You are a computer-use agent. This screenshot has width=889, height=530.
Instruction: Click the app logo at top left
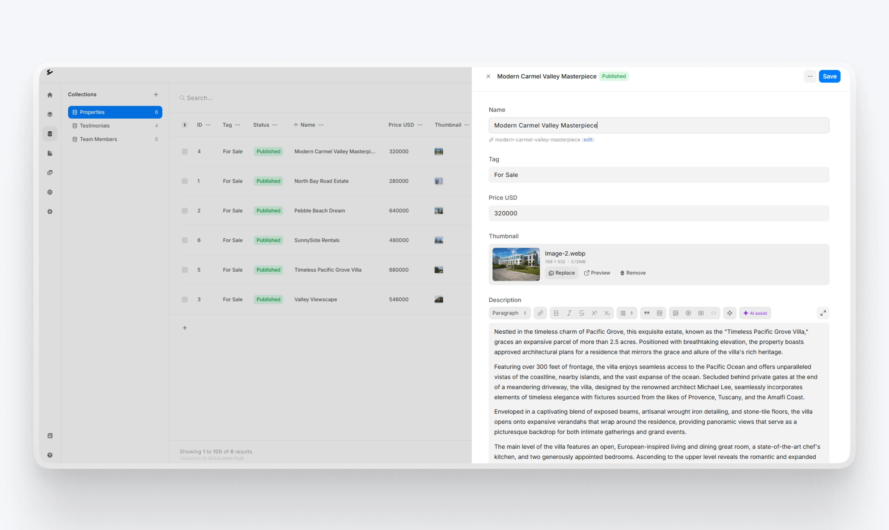pyautogui.click(x=50, y=72)
